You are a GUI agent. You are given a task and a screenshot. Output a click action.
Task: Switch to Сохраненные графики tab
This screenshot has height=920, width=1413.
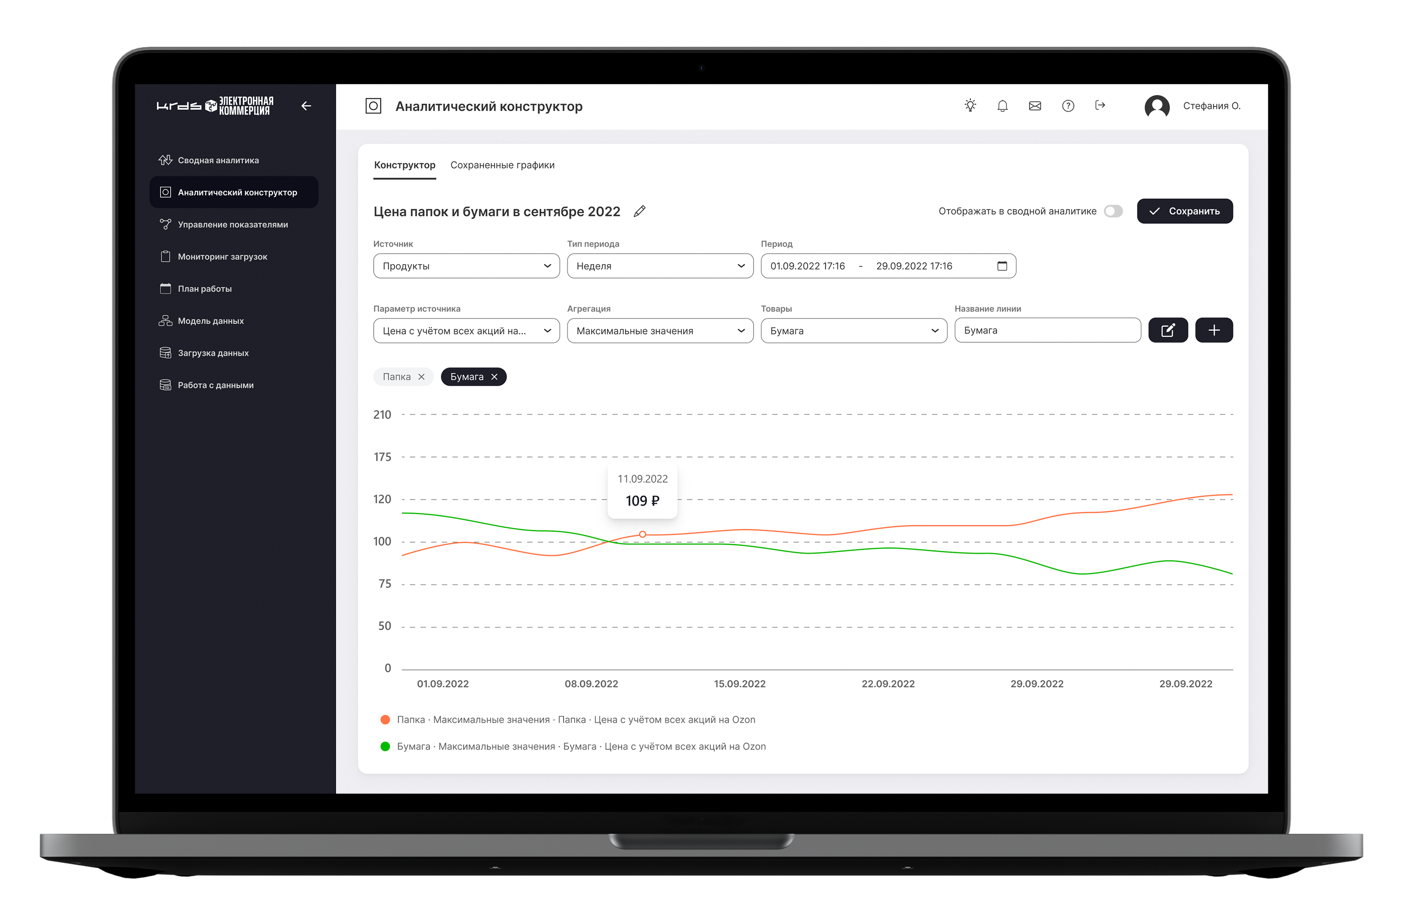tap(502, 165)
